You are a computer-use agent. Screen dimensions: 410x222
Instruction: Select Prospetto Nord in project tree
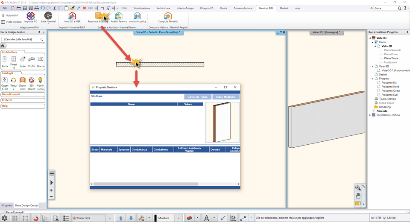click(390, 87)
